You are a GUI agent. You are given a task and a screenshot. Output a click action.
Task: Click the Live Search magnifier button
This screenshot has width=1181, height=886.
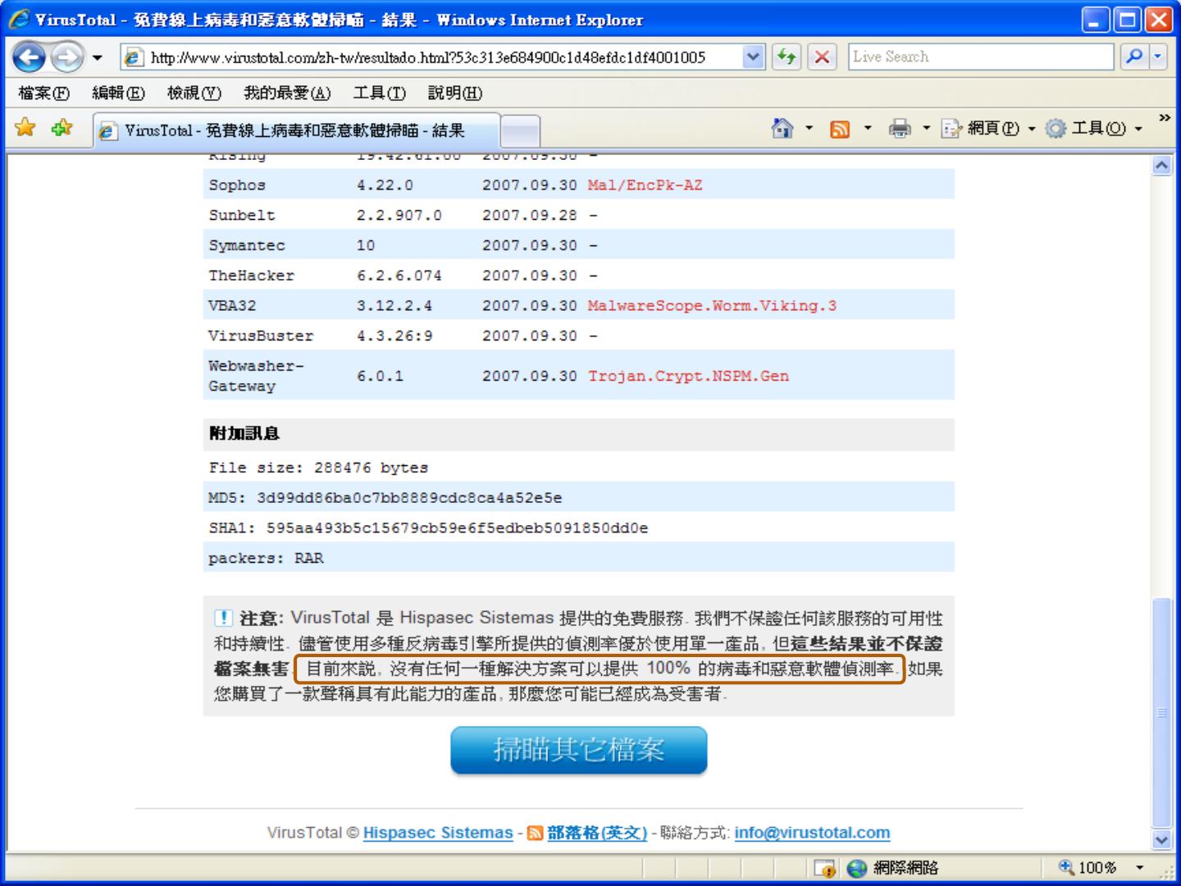(1134, 57)
